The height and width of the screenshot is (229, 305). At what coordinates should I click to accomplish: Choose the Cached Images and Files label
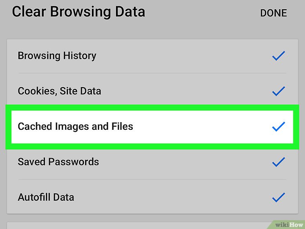[75, 126]
